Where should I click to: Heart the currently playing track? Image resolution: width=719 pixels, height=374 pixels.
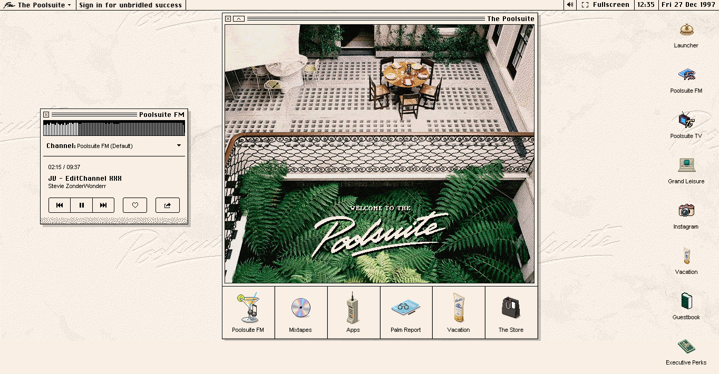click(x=135, y=205)
